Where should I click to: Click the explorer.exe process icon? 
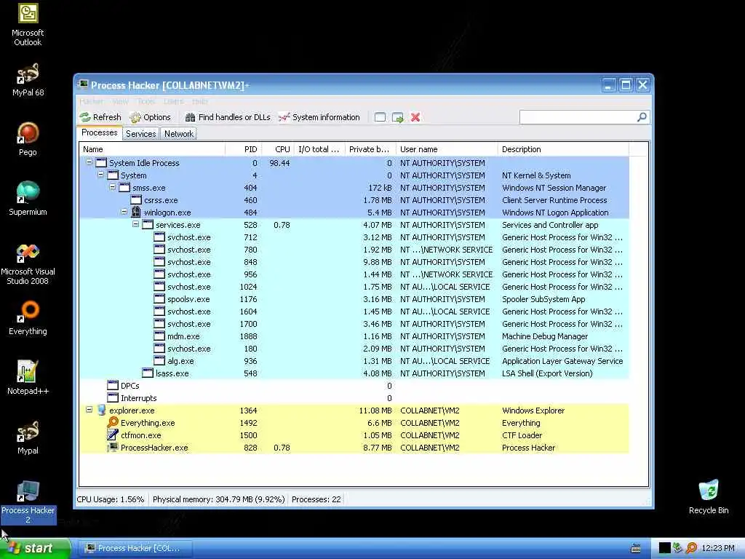point(101,411)
